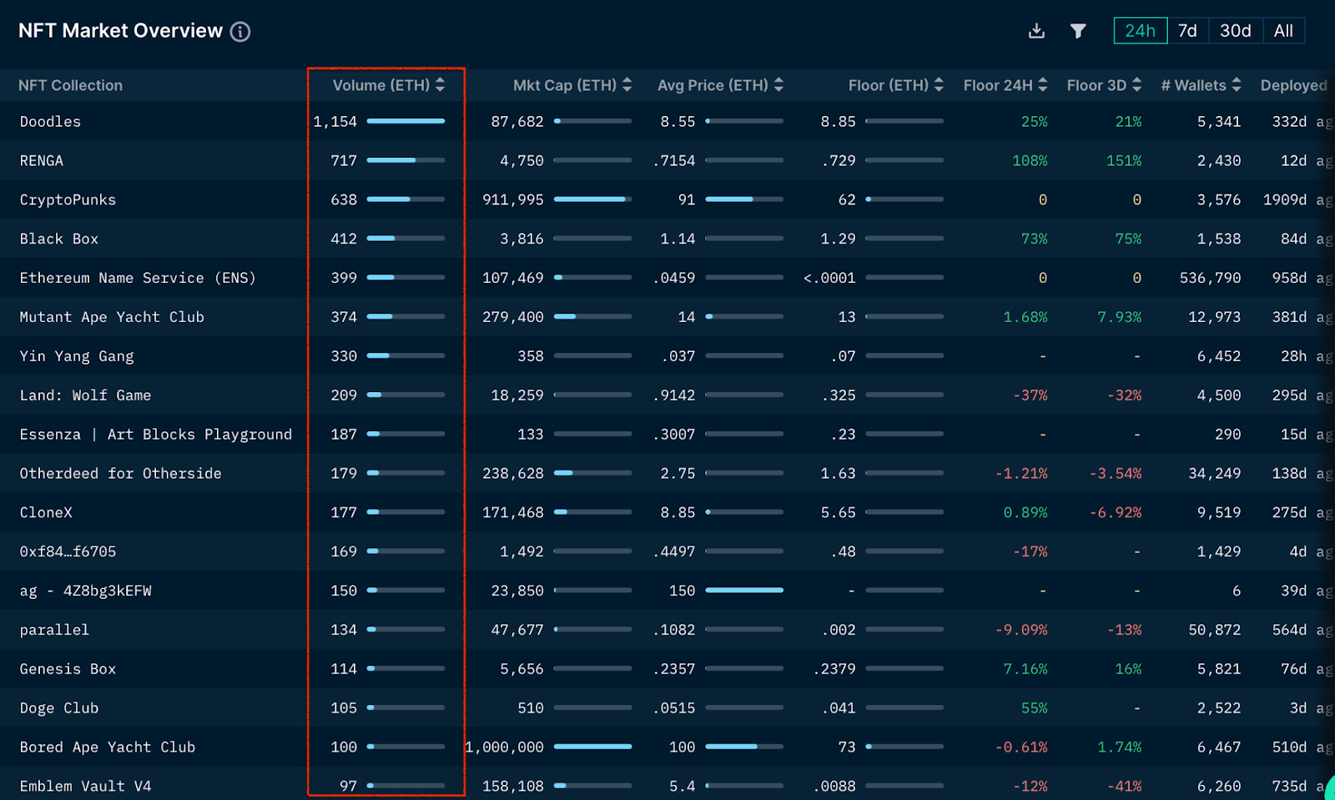Switch to the 30d timeframe tab
Image resolution: width=1335 pixels, height=800 pixels.
(1235, 31)
